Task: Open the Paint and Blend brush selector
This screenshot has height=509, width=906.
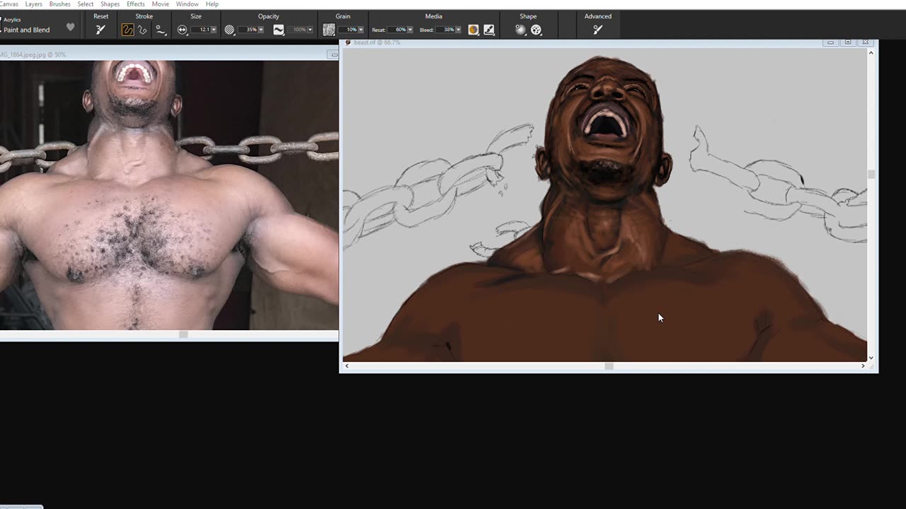Action: (x=27, y=30)
